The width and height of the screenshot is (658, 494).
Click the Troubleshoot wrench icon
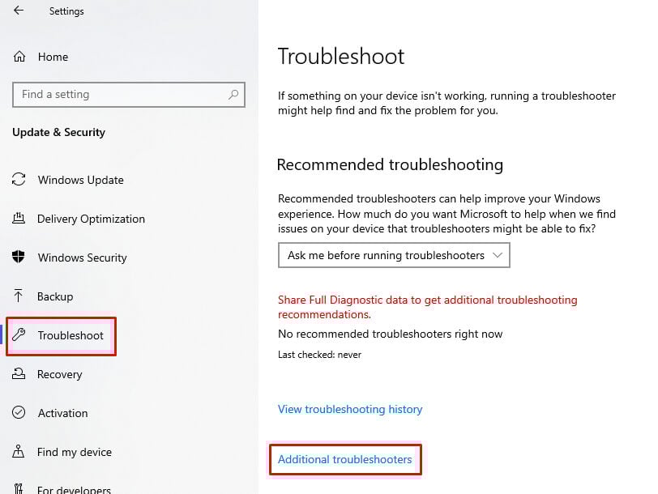click(20, 335)
